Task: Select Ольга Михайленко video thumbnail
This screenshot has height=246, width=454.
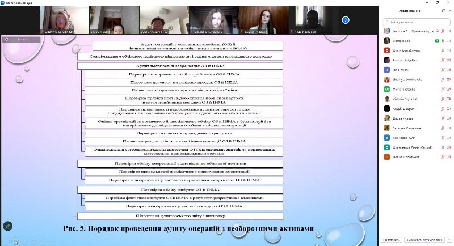Action: (164, 20)
